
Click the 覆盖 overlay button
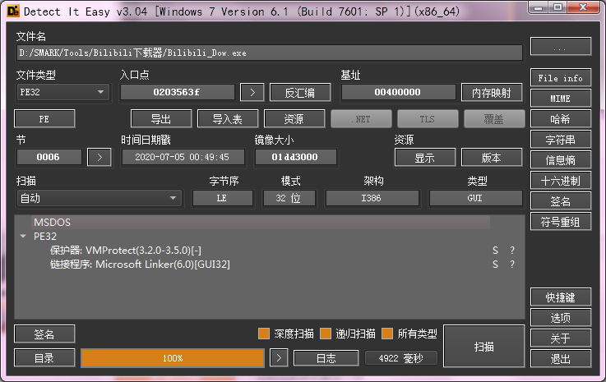click(494, 119)
